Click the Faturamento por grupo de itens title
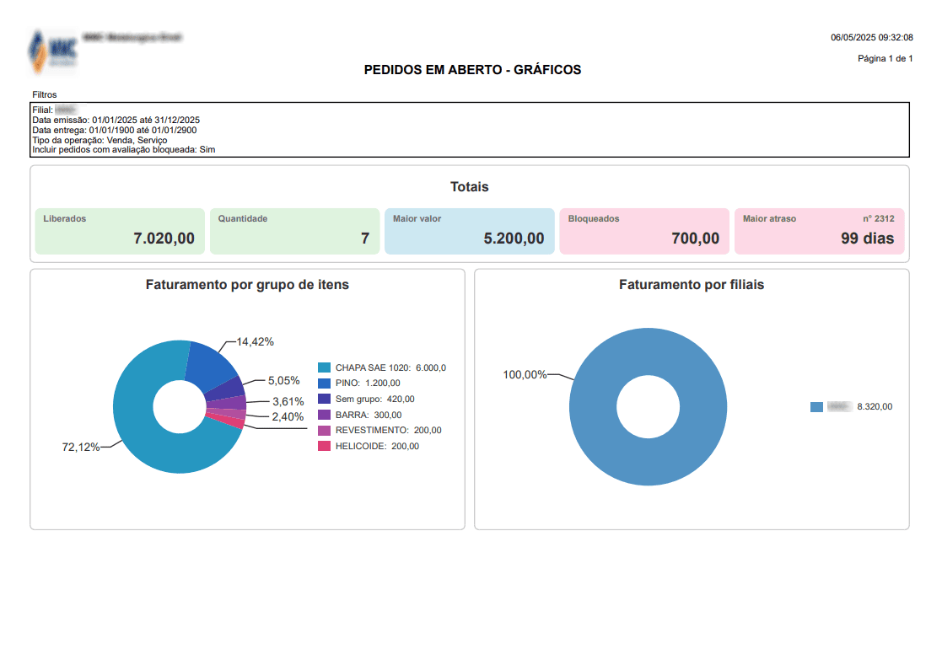 (x=247, y=285)
